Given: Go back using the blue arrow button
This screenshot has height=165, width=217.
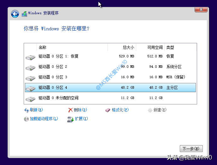Looking at the screenshot, I should [15, 14].
